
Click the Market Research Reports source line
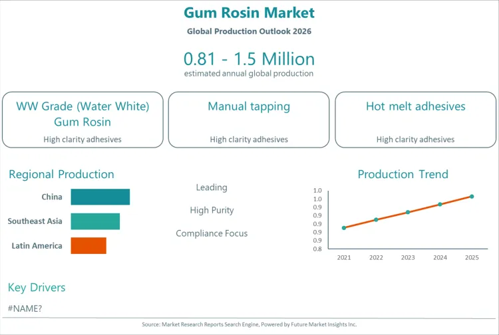pyautogui.click(x=249, y=324)
